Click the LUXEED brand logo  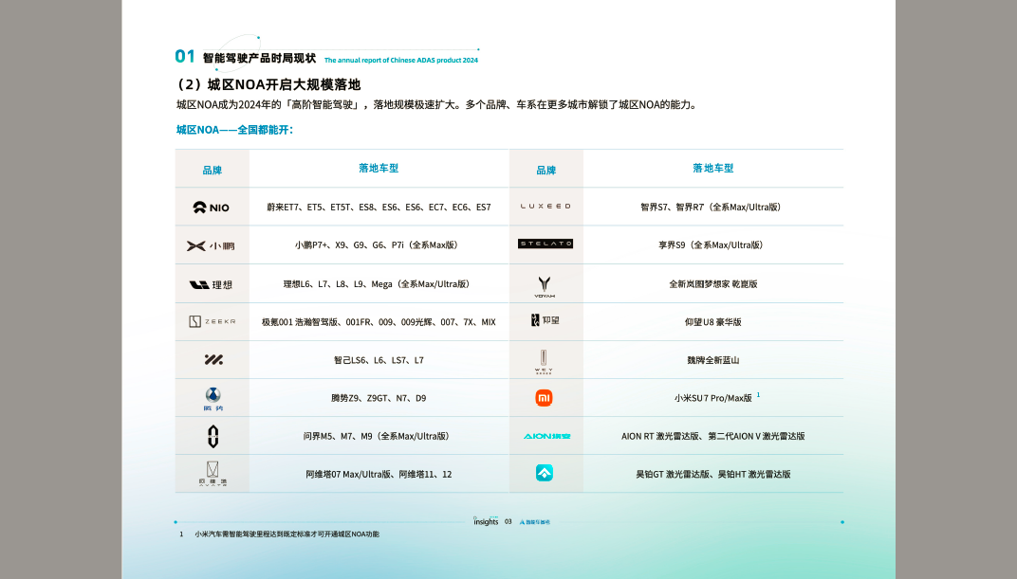pyautogui.click(x=545, y=206)
